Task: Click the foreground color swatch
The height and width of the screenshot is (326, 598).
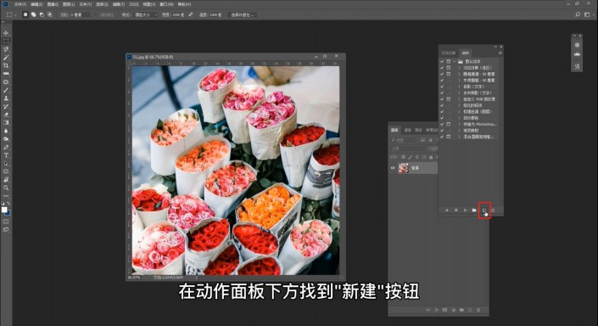Action: 4,209
